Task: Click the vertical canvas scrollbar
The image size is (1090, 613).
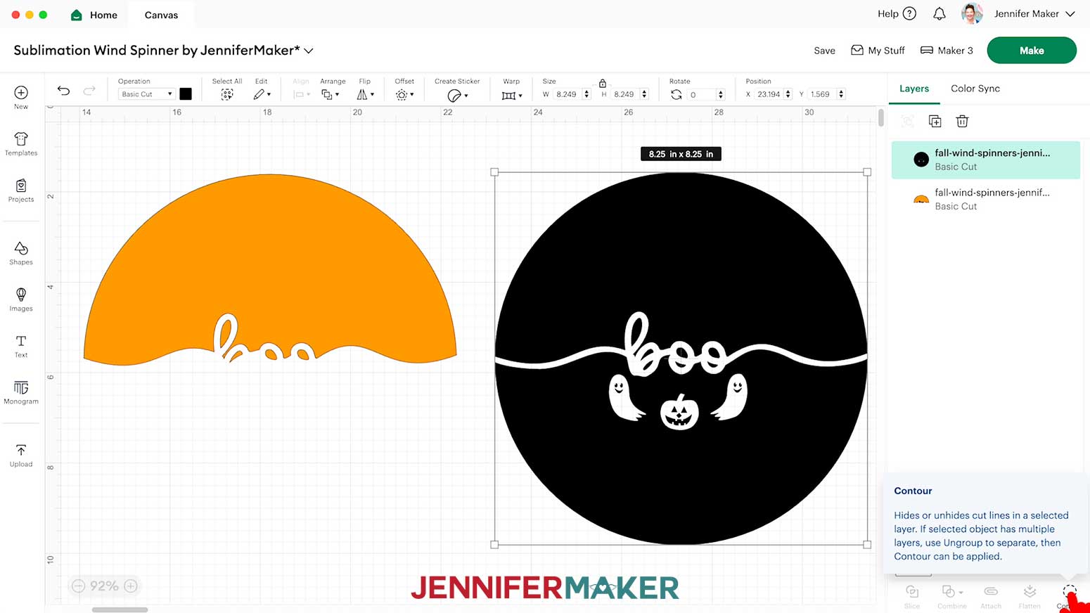Action: point(880,117)
